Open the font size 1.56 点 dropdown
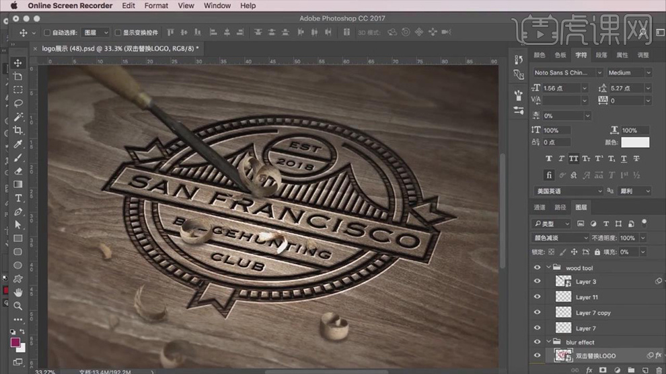666x374 pixels. click(x=585, y=88)
